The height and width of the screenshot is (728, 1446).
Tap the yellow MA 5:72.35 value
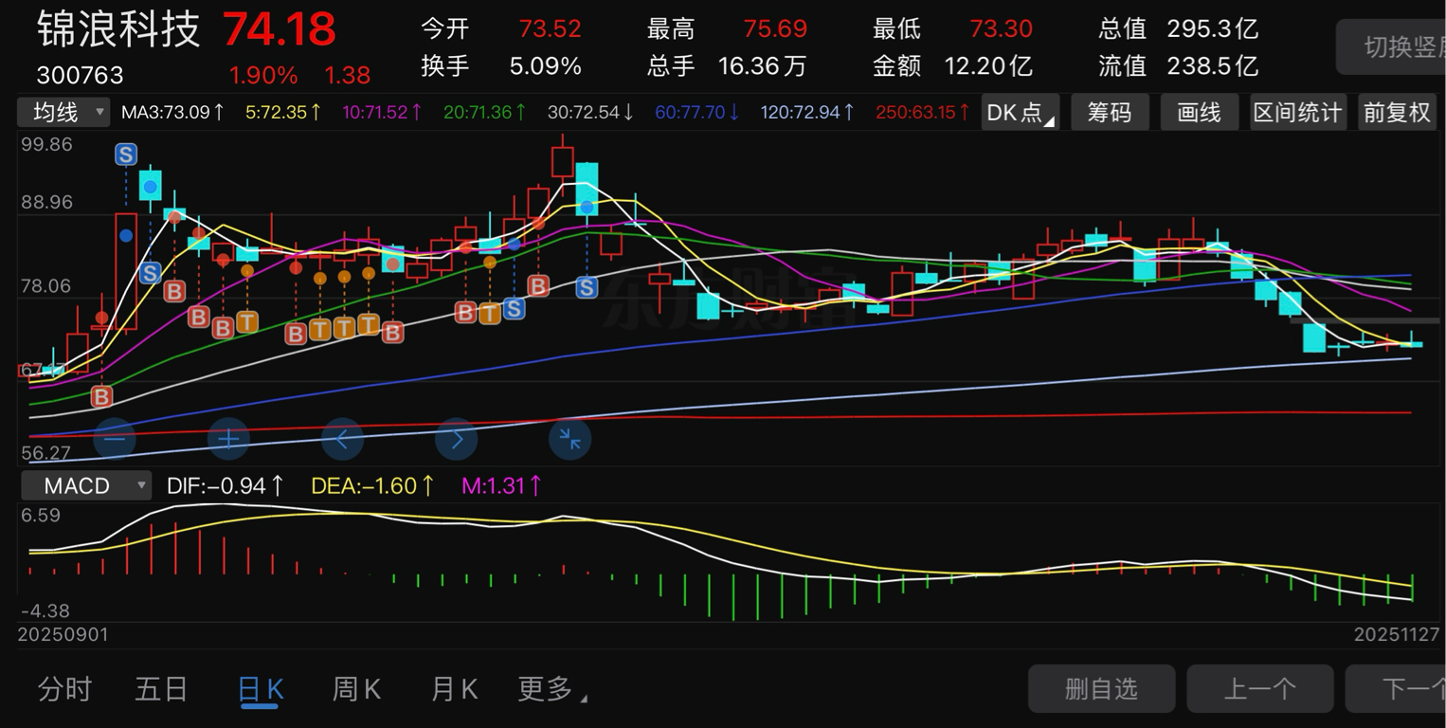point(283,112)
